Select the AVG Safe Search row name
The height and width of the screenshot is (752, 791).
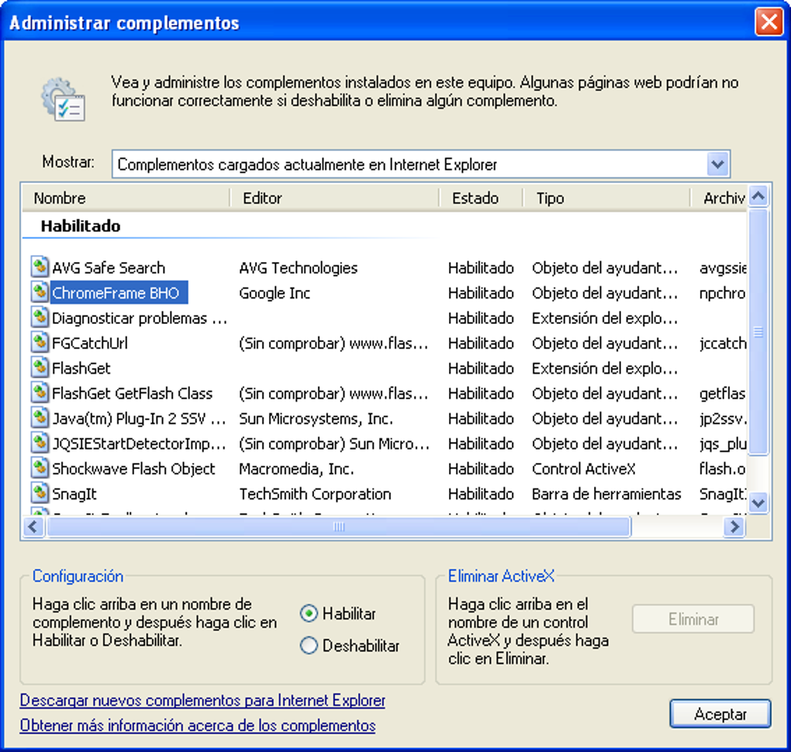coord(109,267)
